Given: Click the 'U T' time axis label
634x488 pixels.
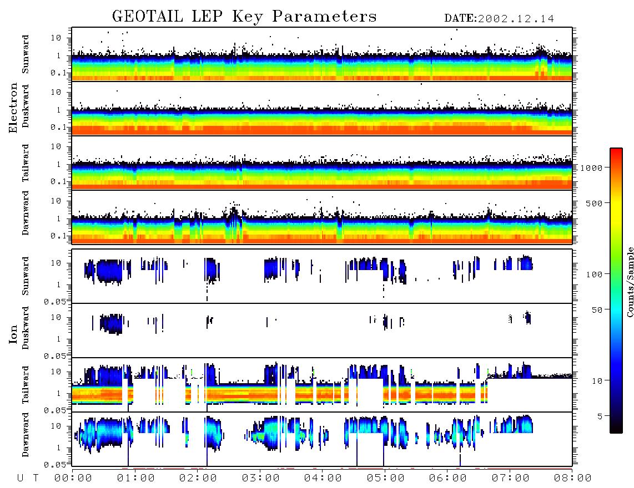Looking at the screenshot, I should click(28, 478).
